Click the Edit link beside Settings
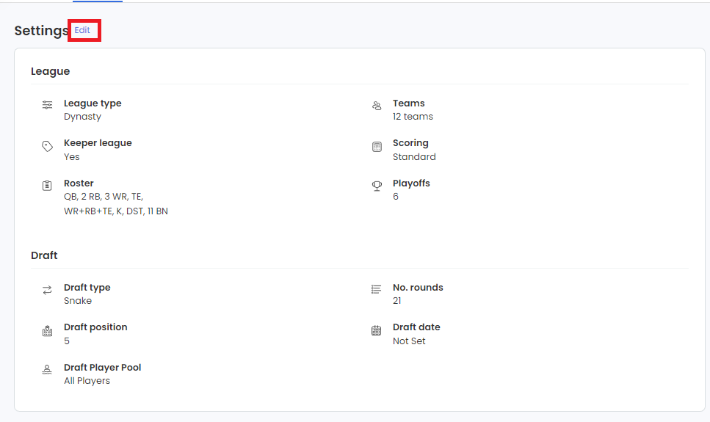 point(82,30)
